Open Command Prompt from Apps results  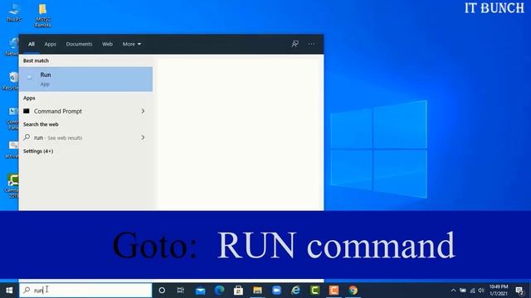pos(85,111)
